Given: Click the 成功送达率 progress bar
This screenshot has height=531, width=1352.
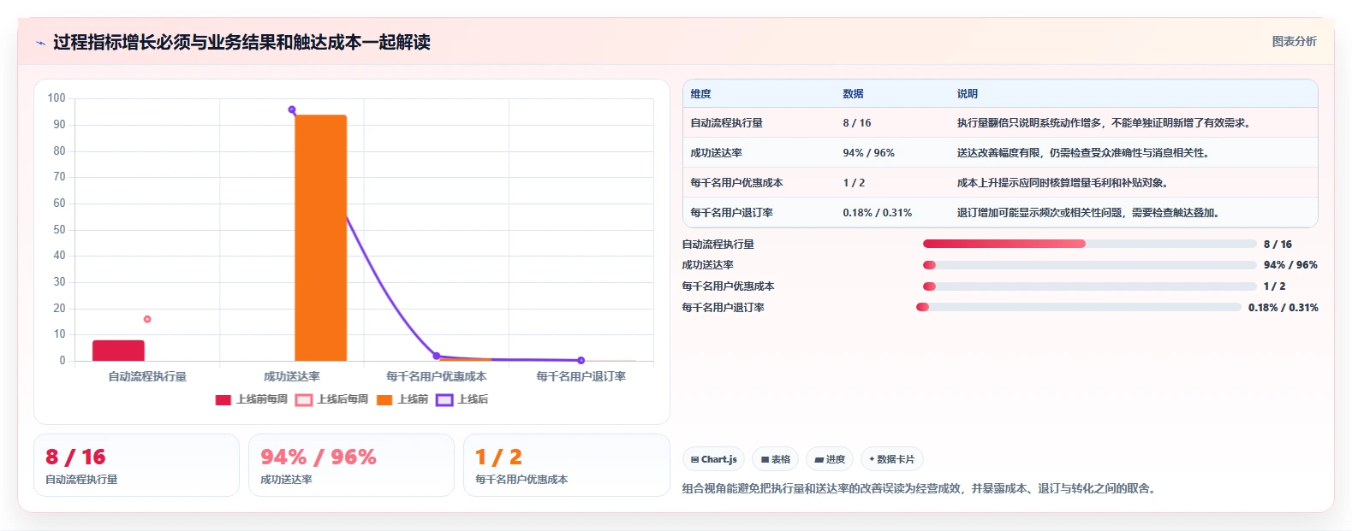Looking at the screenshot, I should (1090, 265).
